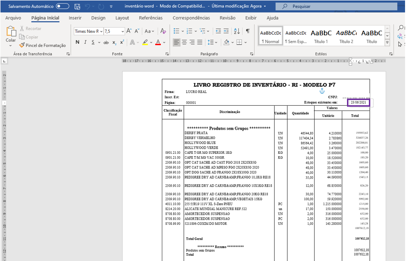Viewport: 406px width, 261px height.
Task: Open the Correspondências tab
Action: (x=191, y=18)
